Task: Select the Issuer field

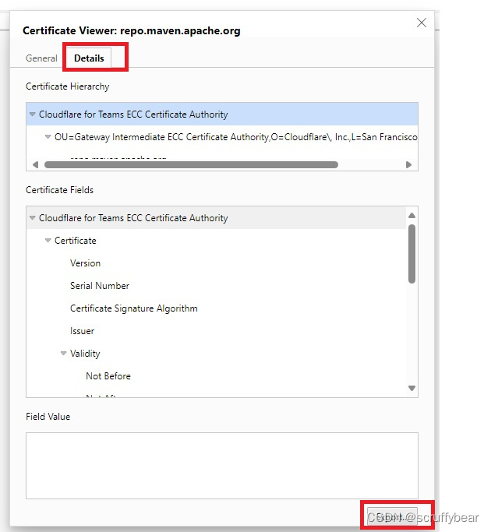Action: pos(217,331)
